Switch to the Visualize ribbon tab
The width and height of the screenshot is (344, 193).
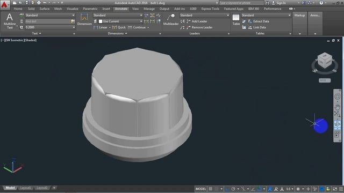(73, 9)
